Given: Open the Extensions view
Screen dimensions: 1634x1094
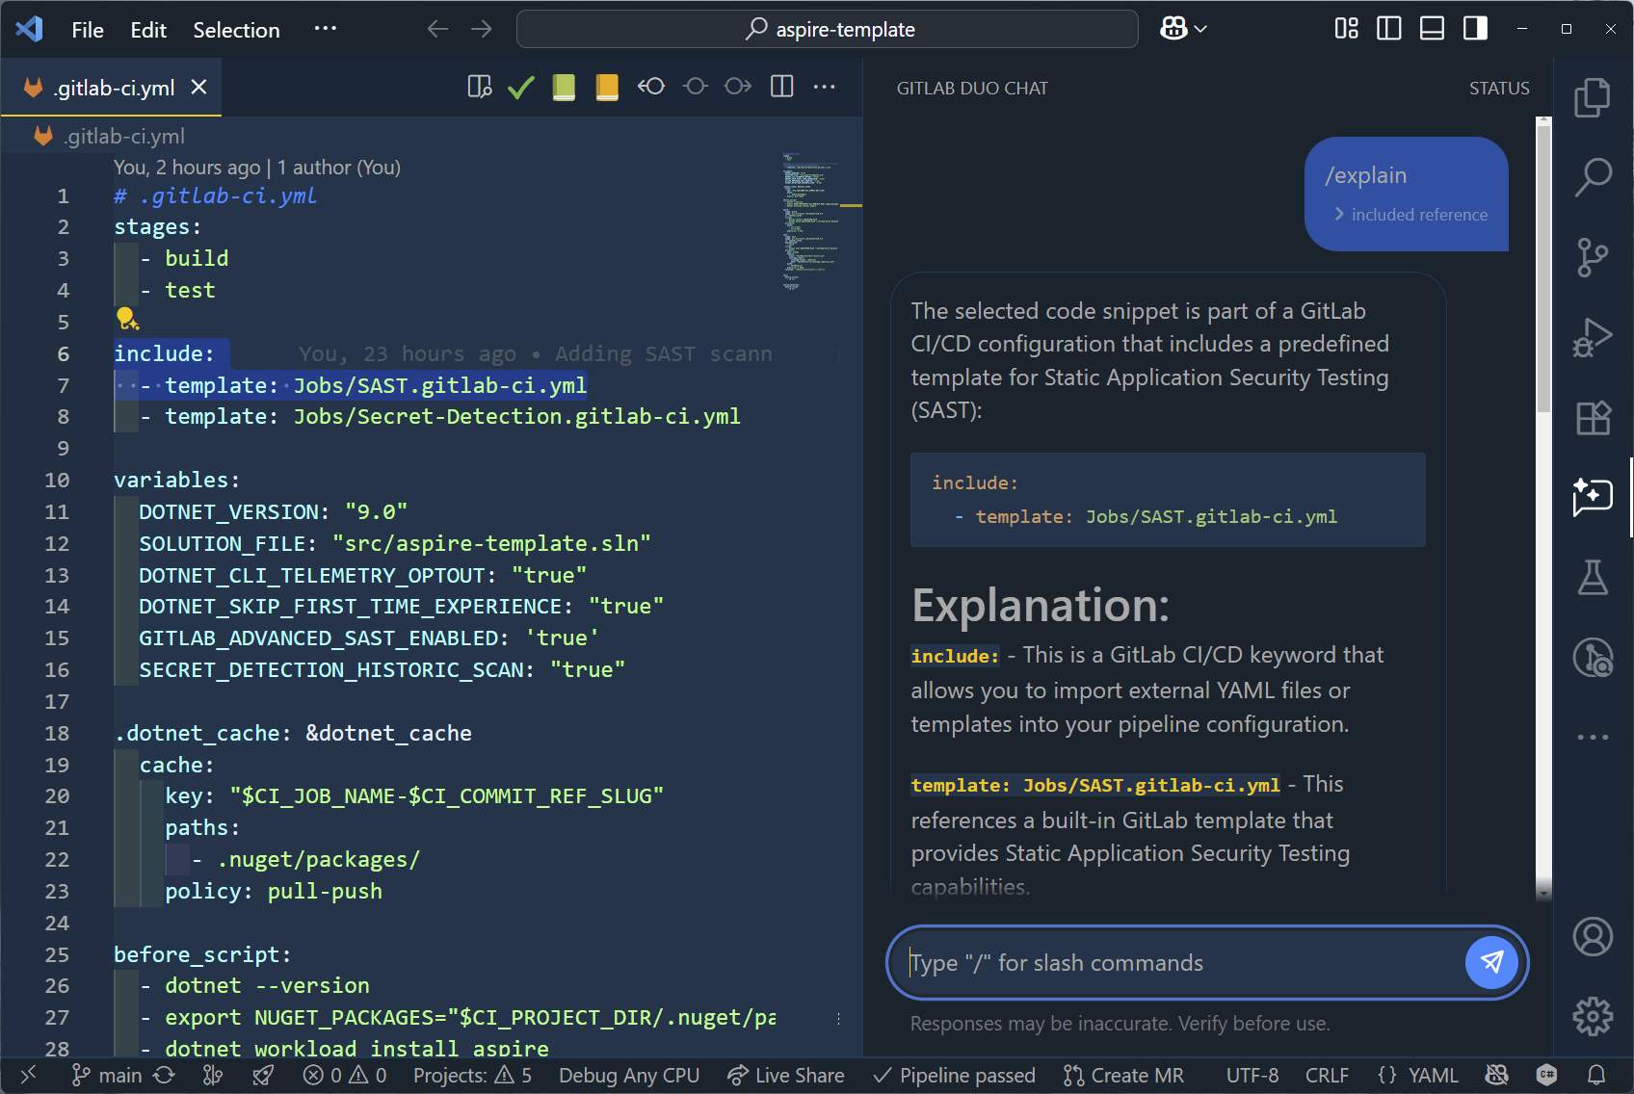Looking at the screenshot, I should click(1593, 417).
